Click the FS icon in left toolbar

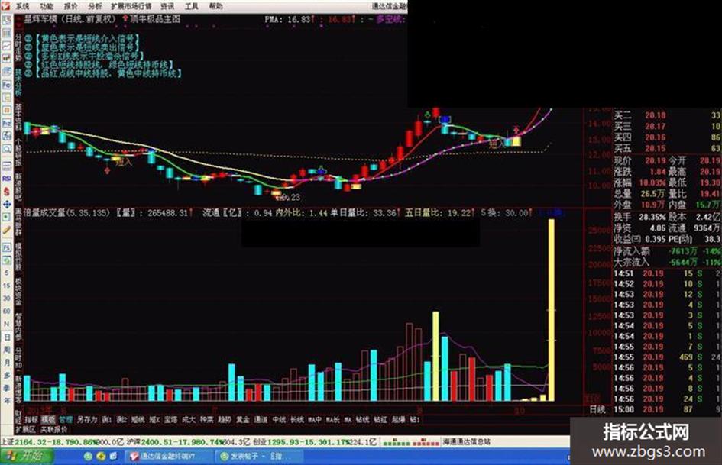pyautogui.click(x=6, y=247)
